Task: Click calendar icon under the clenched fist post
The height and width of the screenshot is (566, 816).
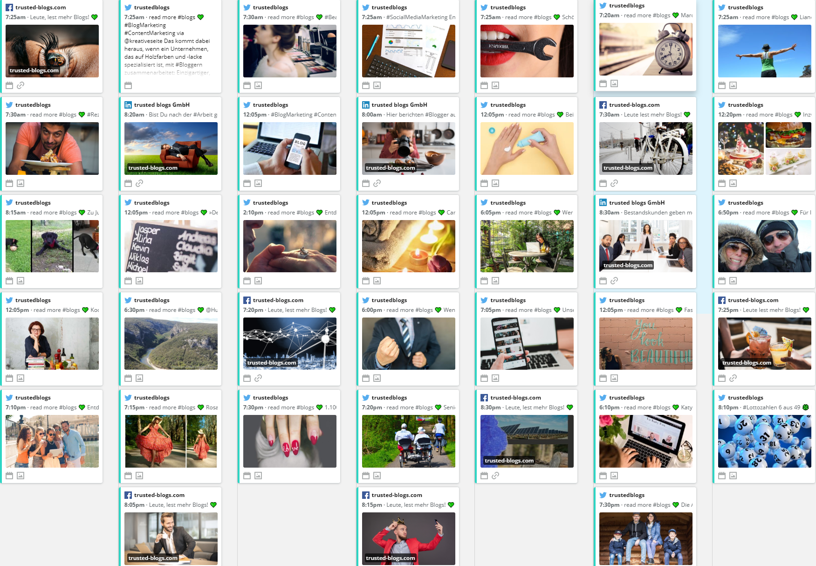Action: click(x=366, y=378)
